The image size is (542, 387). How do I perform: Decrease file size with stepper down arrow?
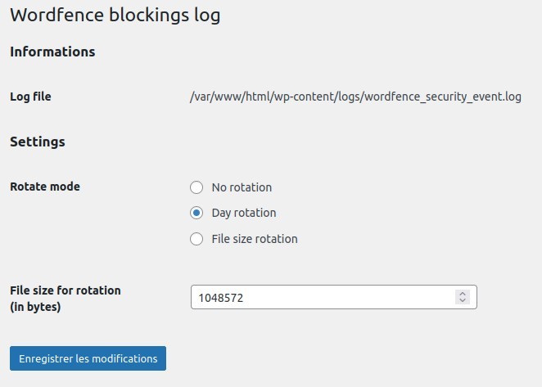click(x=463, y=300)
